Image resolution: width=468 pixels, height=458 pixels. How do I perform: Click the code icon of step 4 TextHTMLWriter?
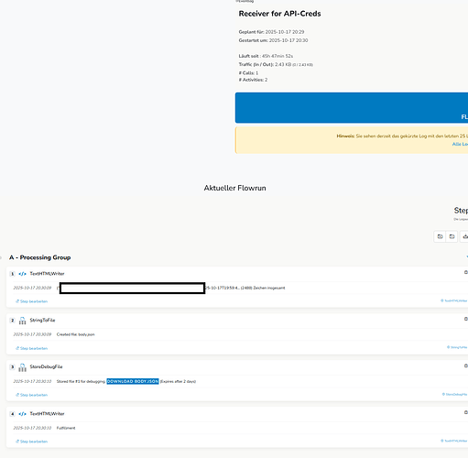[x=22, y=414]
